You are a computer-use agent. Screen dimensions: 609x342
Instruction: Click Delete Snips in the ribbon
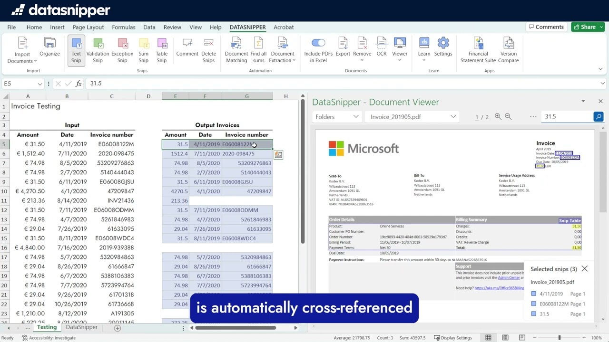208,50
